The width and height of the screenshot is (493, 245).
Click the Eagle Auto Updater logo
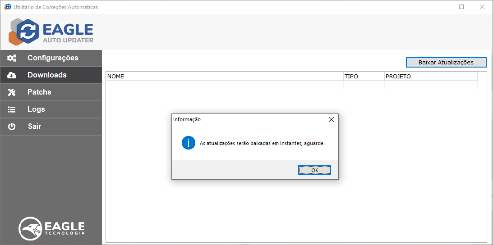tap(51, 32)
